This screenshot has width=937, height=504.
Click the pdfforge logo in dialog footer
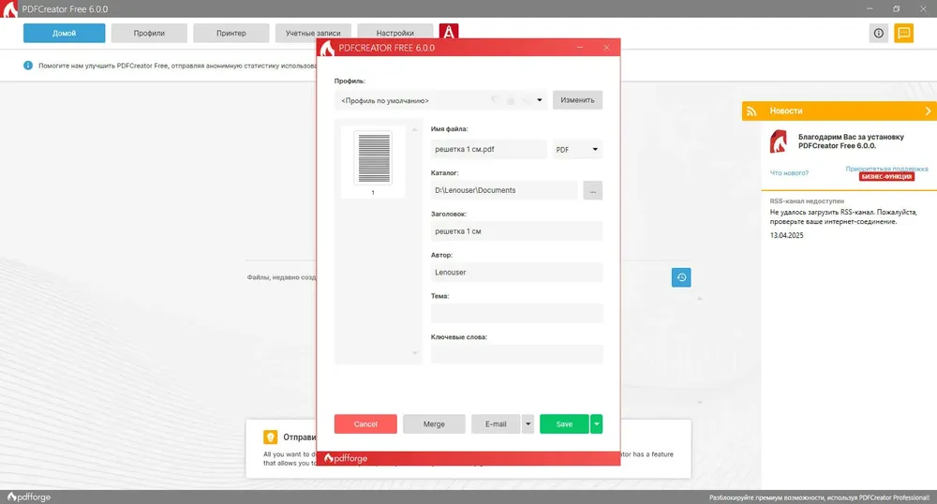[346, 459]
